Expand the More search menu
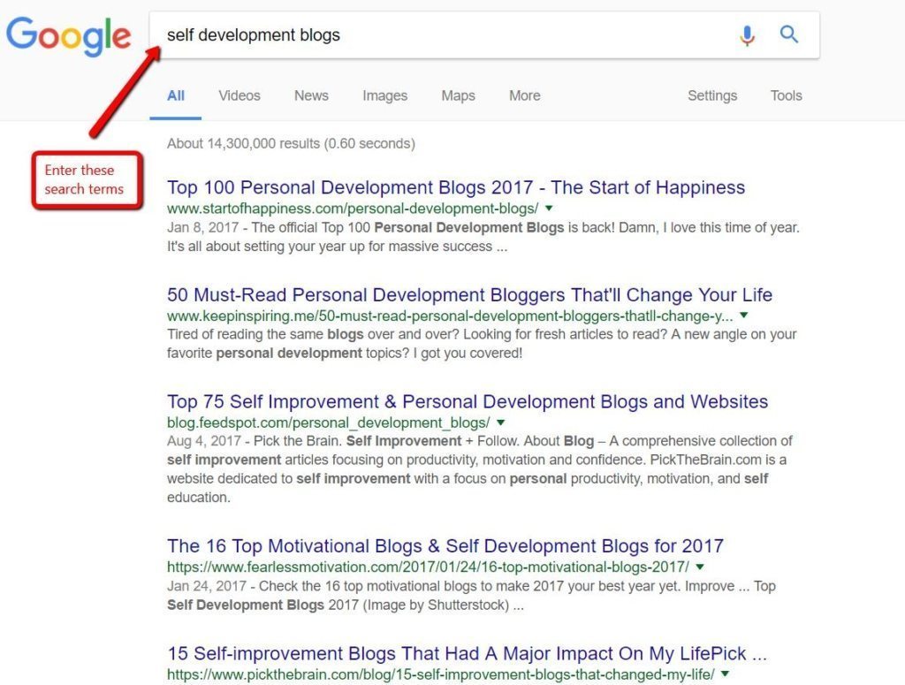This screenshot has height=685, width=905. [x=525, y=95]
